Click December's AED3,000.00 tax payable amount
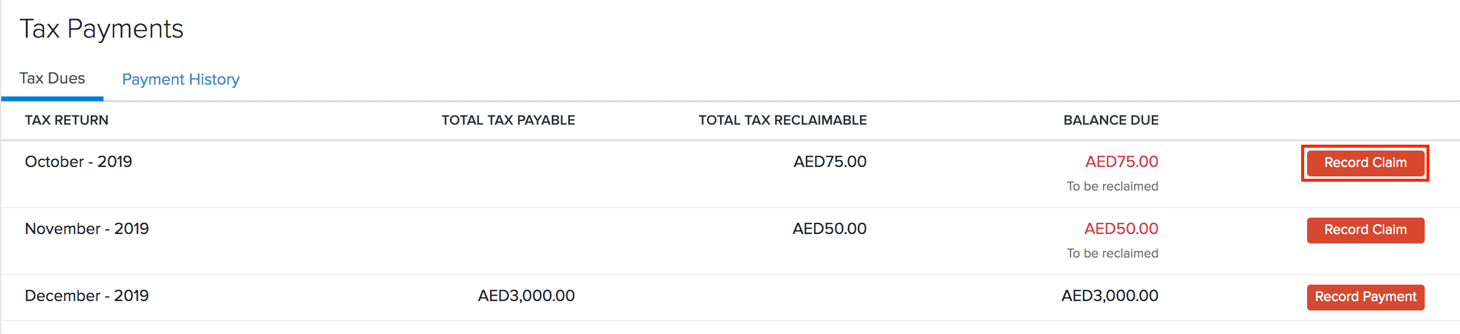 click(526, 296)
